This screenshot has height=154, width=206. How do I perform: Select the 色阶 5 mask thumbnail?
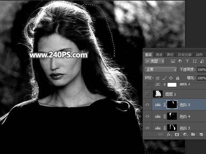click(x=172, y=104)
